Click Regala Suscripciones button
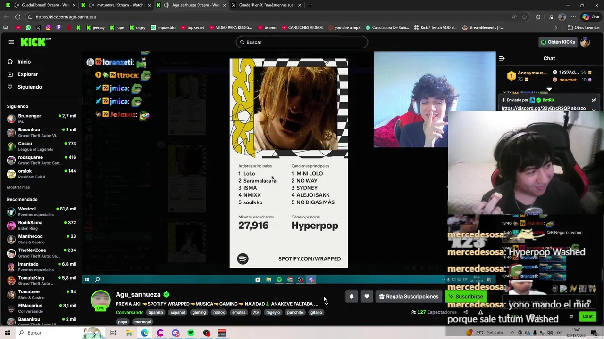This screenshot has width=604, height=339. pyautogui.click(x=409, y=296)
